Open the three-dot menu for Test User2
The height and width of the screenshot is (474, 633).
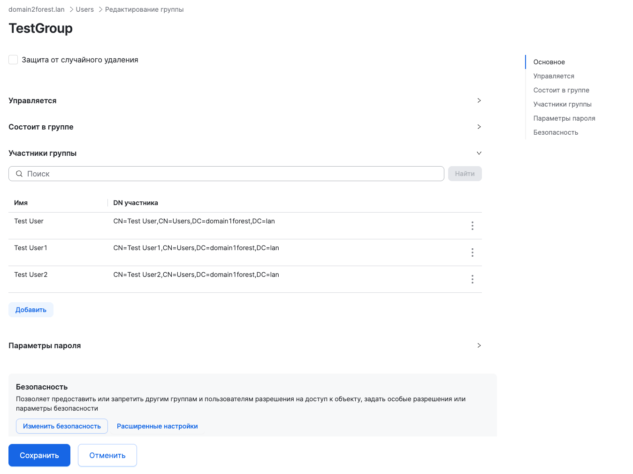[472, 279]
